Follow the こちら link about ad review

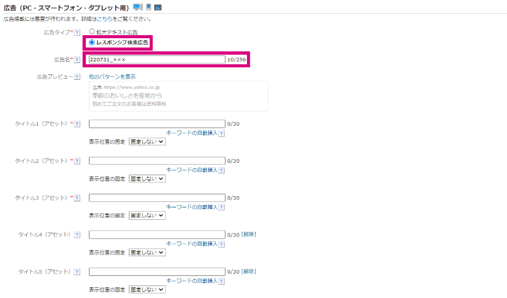point(104,19)
